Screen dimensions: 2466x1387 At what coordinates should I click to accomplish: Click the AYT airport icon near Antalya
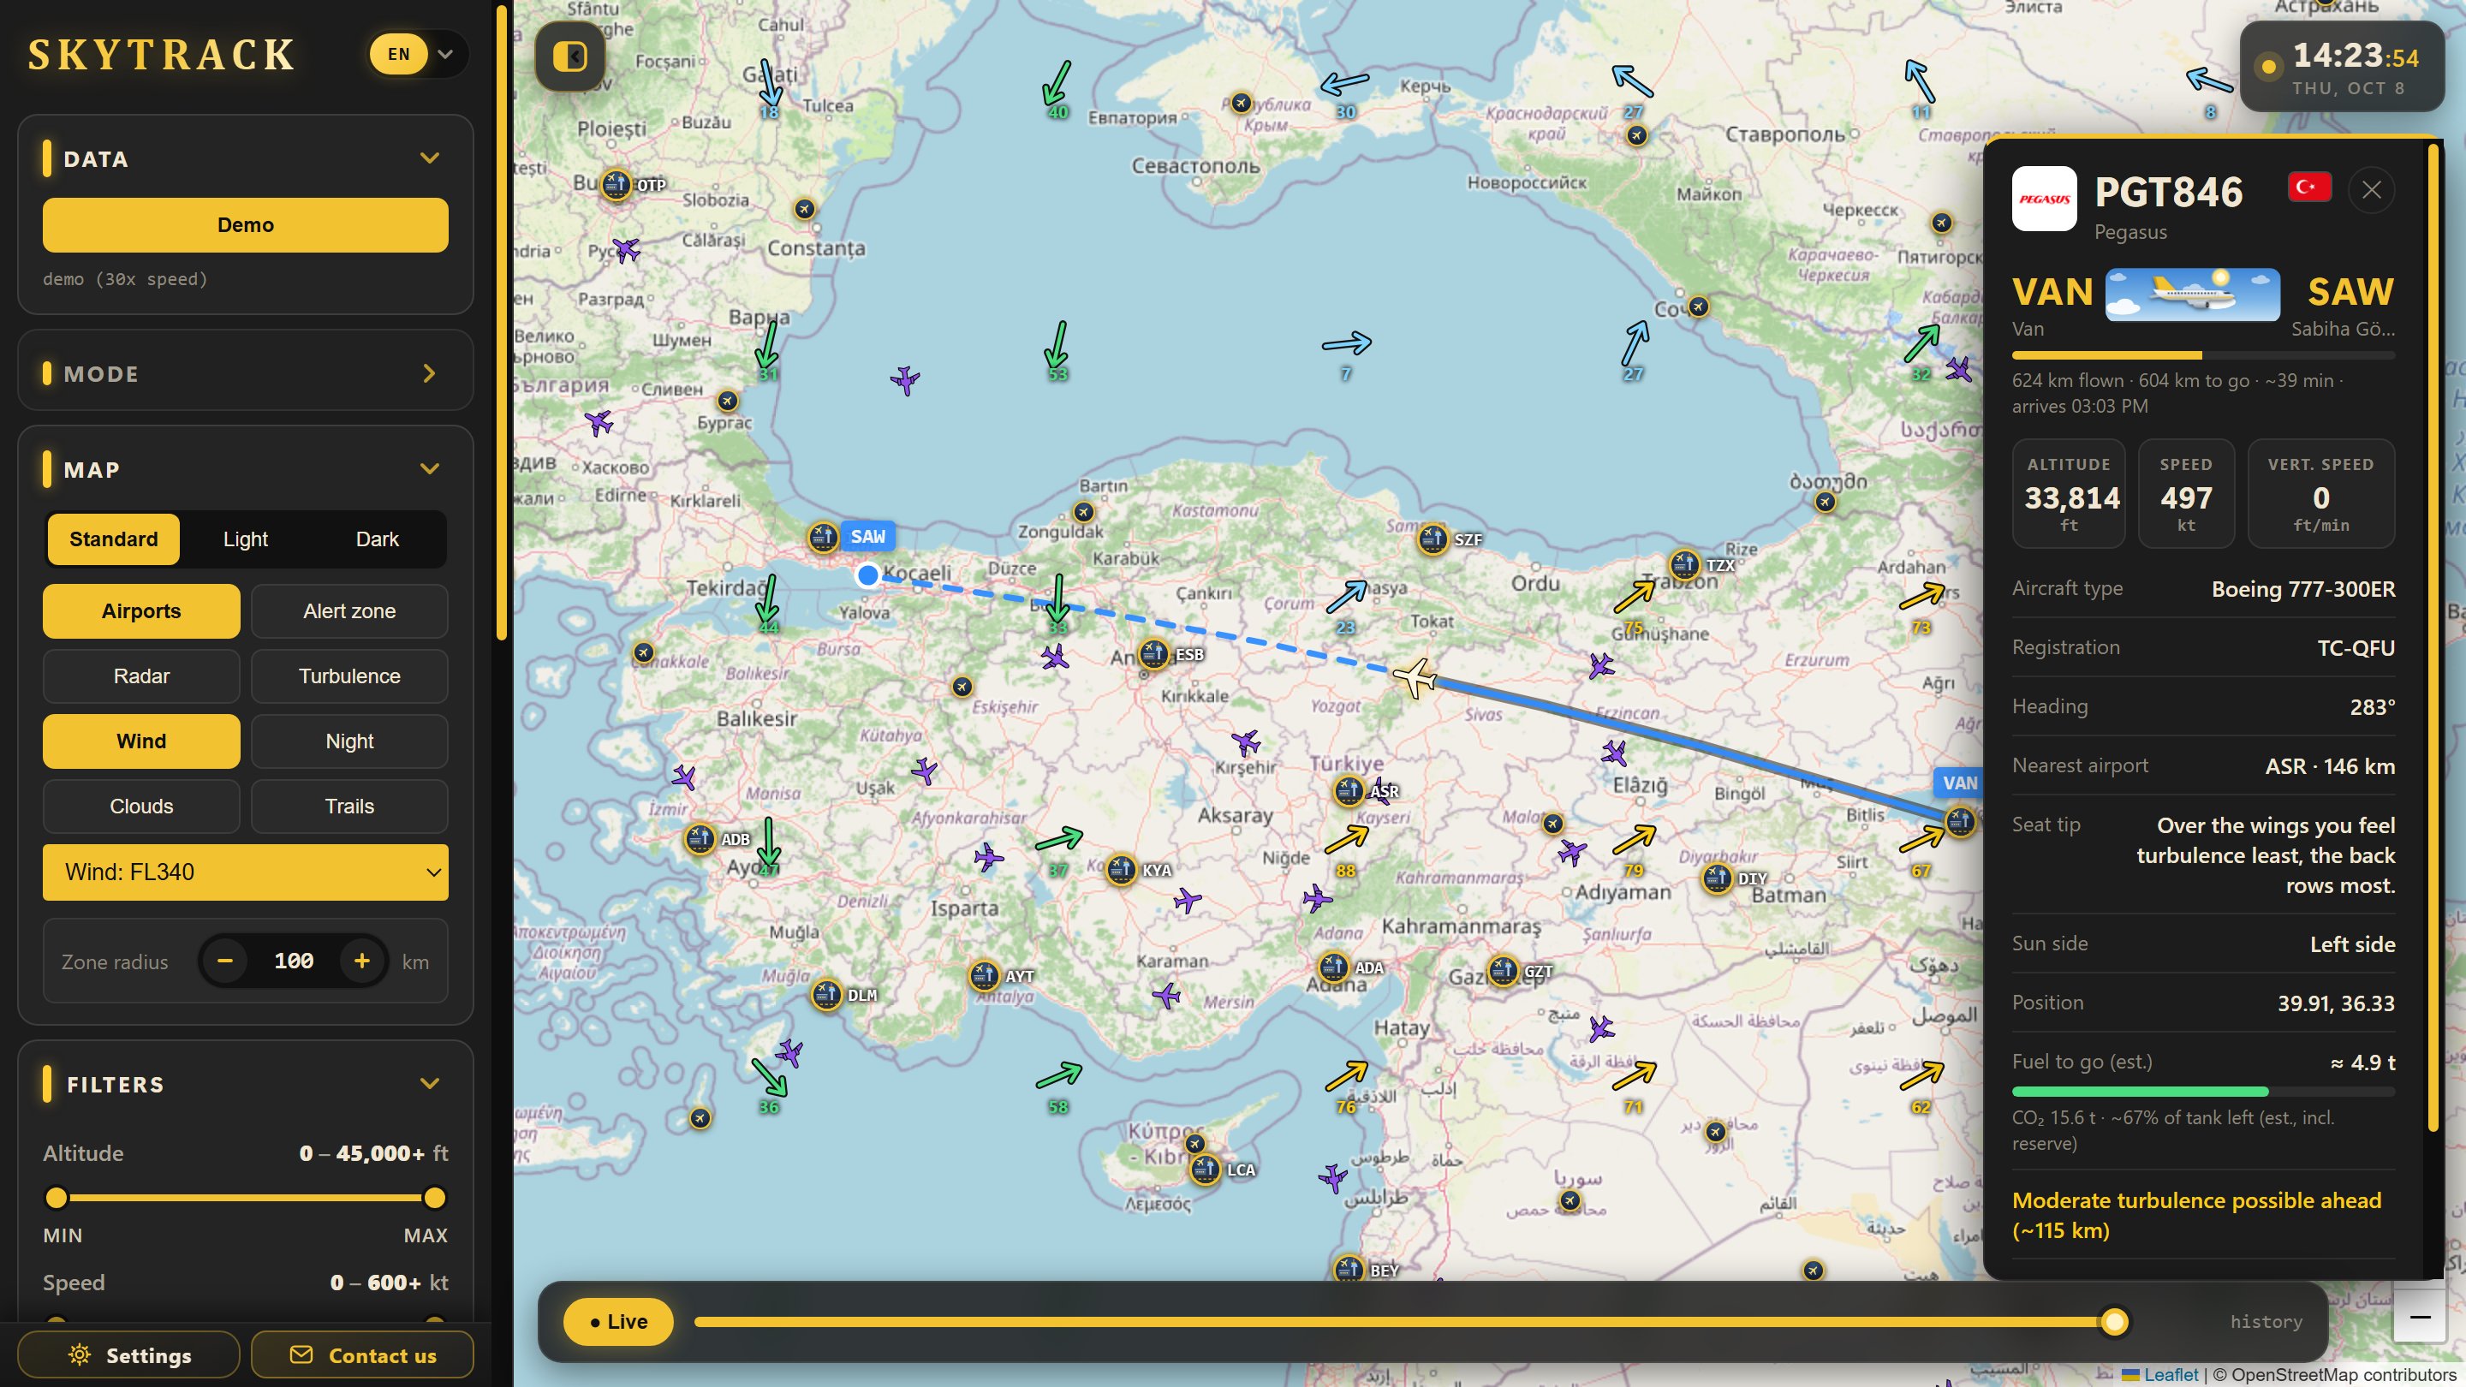[984, 975]
